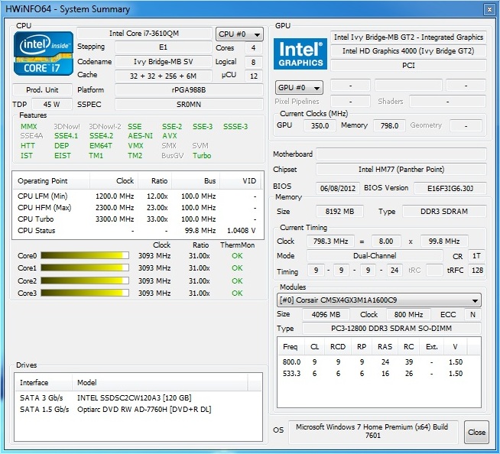Screen dimensions: 500x454
Task: Click the DDR3 SDRAM type field
Action: pos(444,212)
